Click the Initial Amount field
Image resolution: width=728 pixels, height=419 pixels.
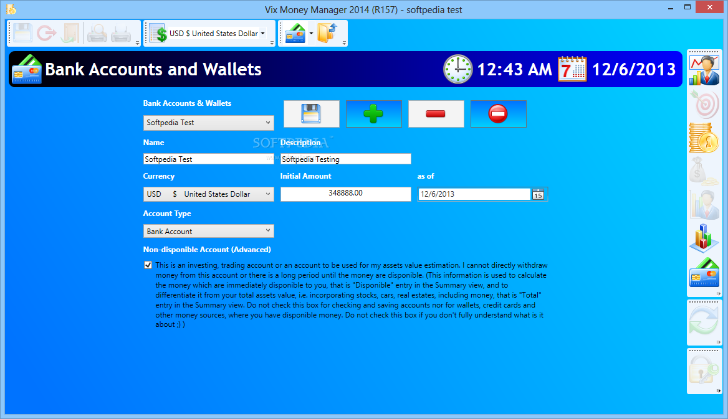pyautogui.click(x=345, y=194)
